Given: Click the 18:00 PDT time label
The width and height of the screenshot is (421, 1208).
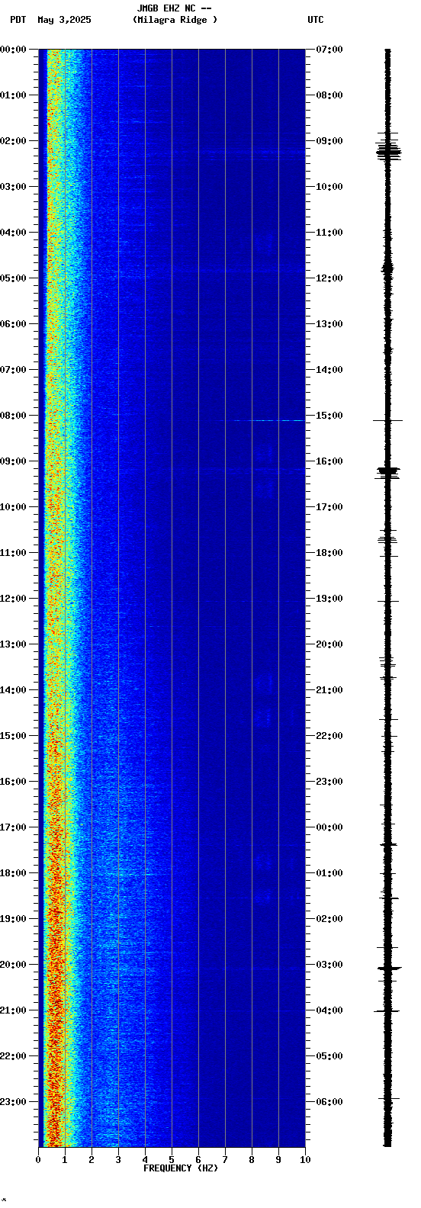Looking at the screenshot, I should tap(14, 873).
